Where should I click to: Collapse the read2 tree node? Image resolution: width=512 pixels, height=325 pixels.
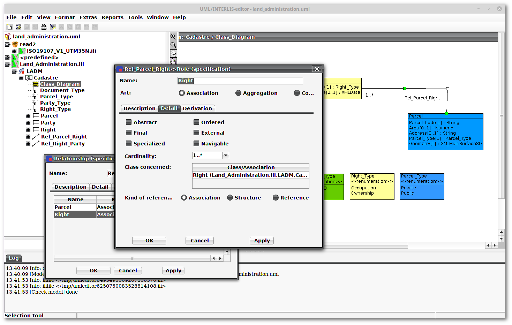(x=7, y=44)
